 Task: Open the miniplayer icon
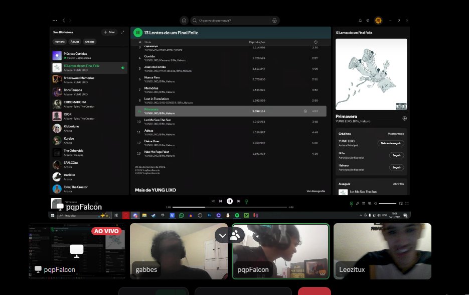coord(401,203)
